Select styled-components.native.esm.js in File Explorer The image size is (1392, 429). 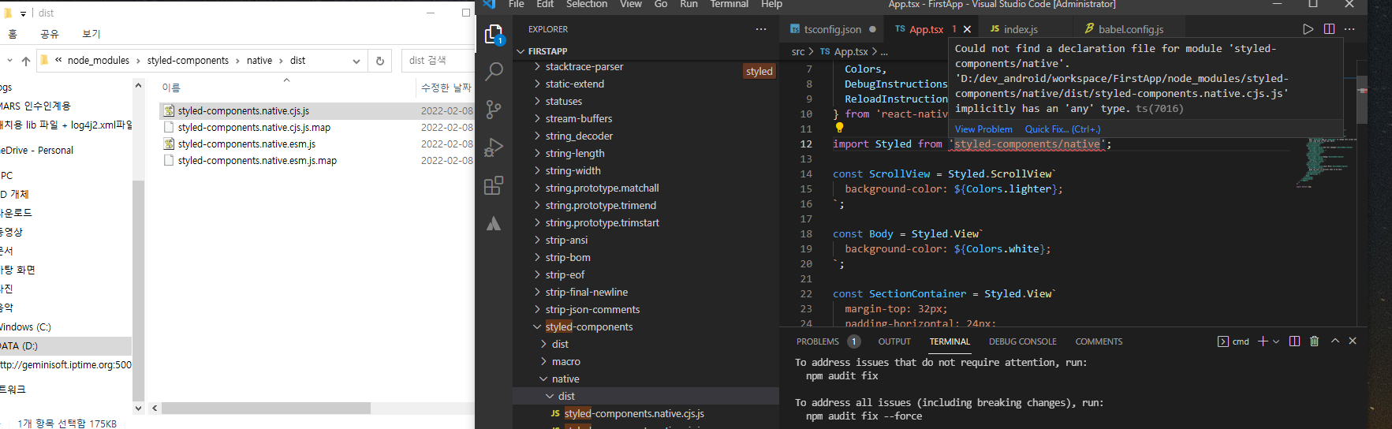coord(247,144)
